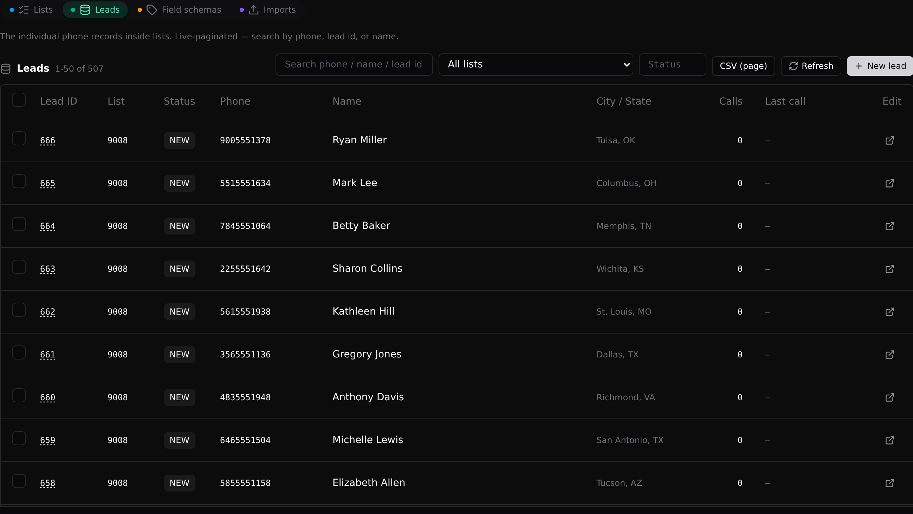
Task: Switch to the Lists tab
Action: (31, 10)
